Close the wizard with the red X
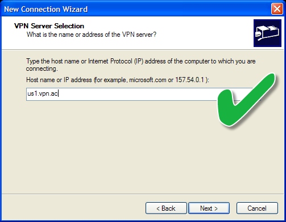 tap(277, 9)
